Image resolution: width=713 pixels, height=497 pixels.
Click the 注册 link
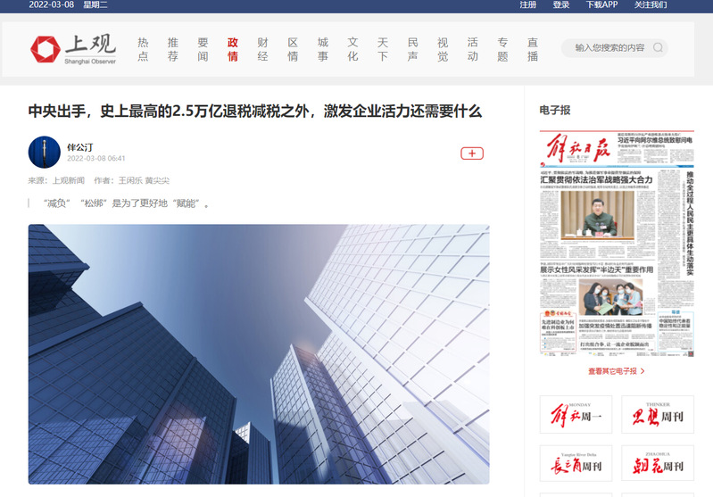tap(528, 5)
